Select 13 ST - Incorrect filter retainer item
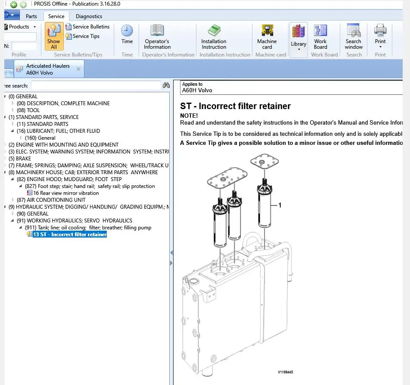Image resolution: width=410 pixels, height=385 pixels. (70, 234)
